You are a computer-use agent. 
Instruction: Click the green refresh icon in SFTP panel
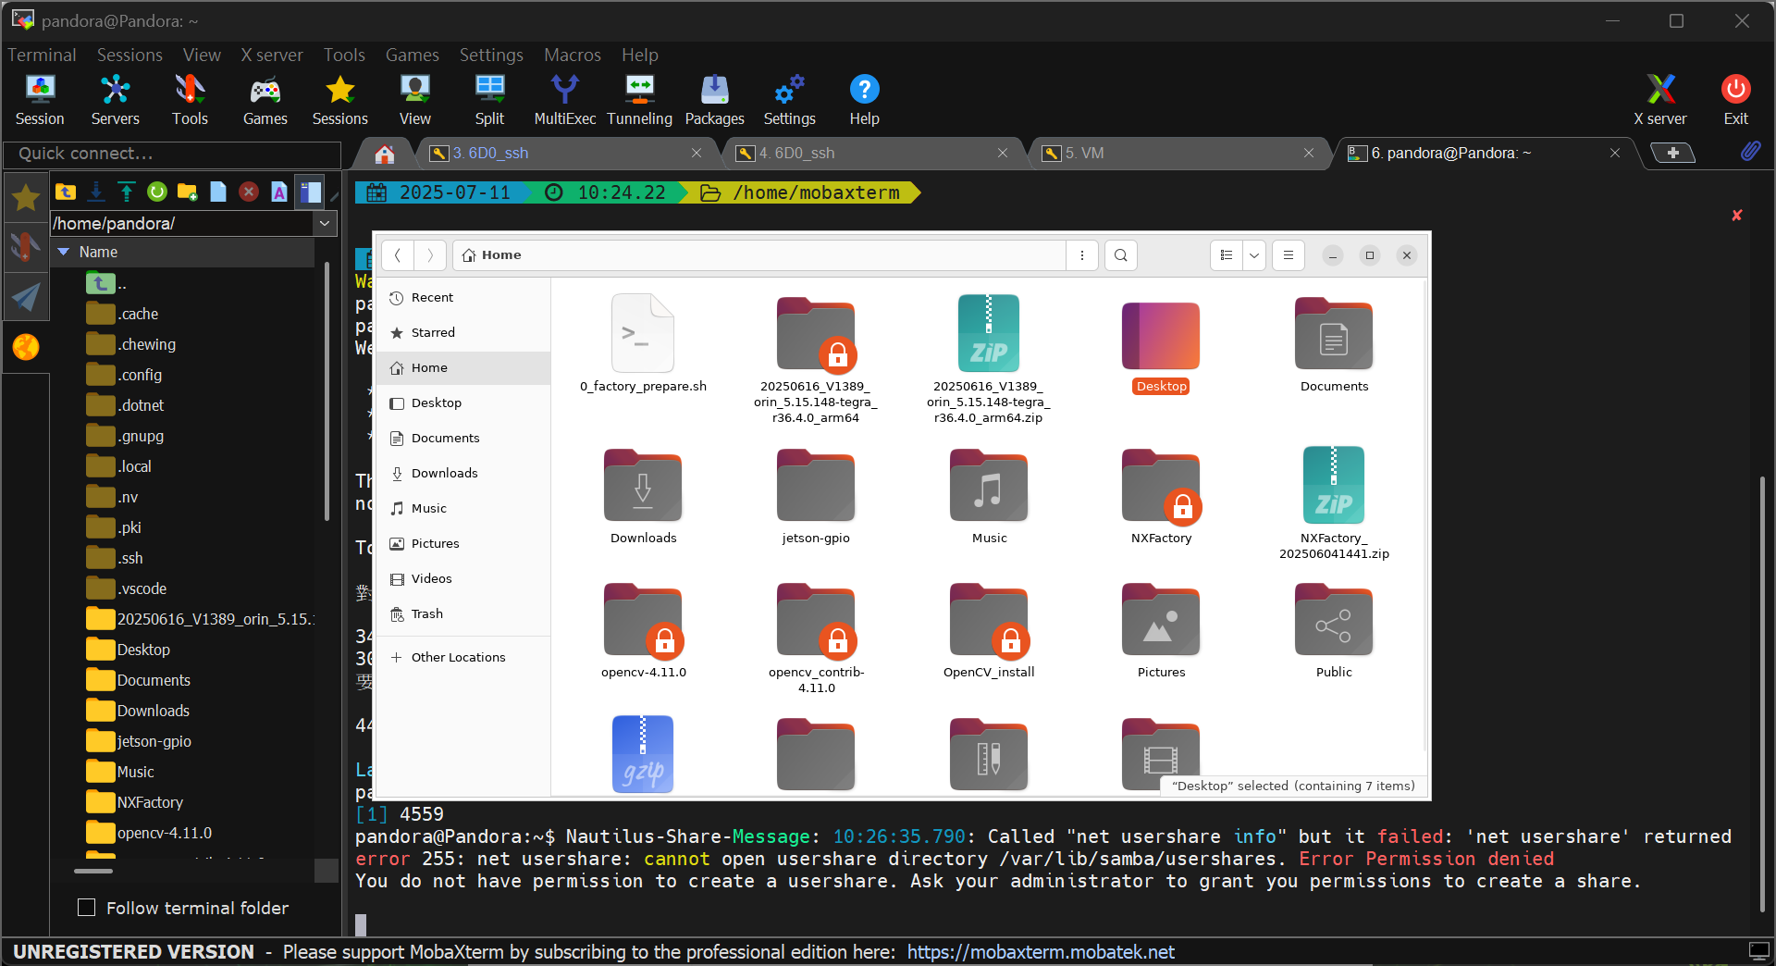(157, 192)
